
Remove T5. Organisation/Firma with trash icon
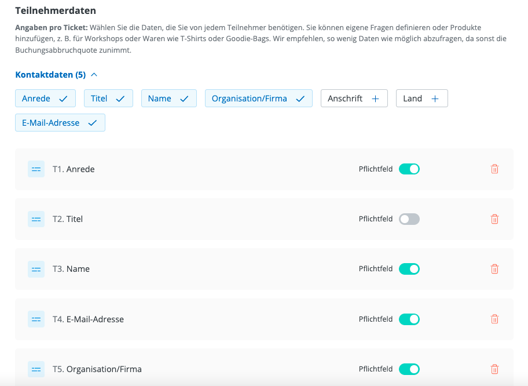point(494,369)
